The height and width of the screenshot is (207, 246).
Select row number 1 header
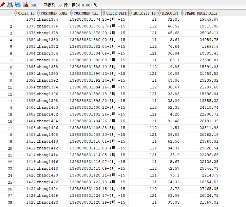pos(7,20)
